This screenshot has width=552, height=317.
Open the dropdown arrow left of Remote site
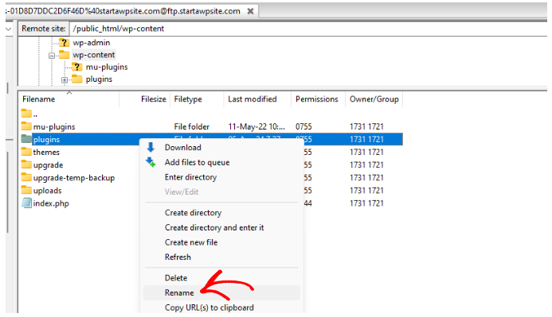click(x=9, y=29)
